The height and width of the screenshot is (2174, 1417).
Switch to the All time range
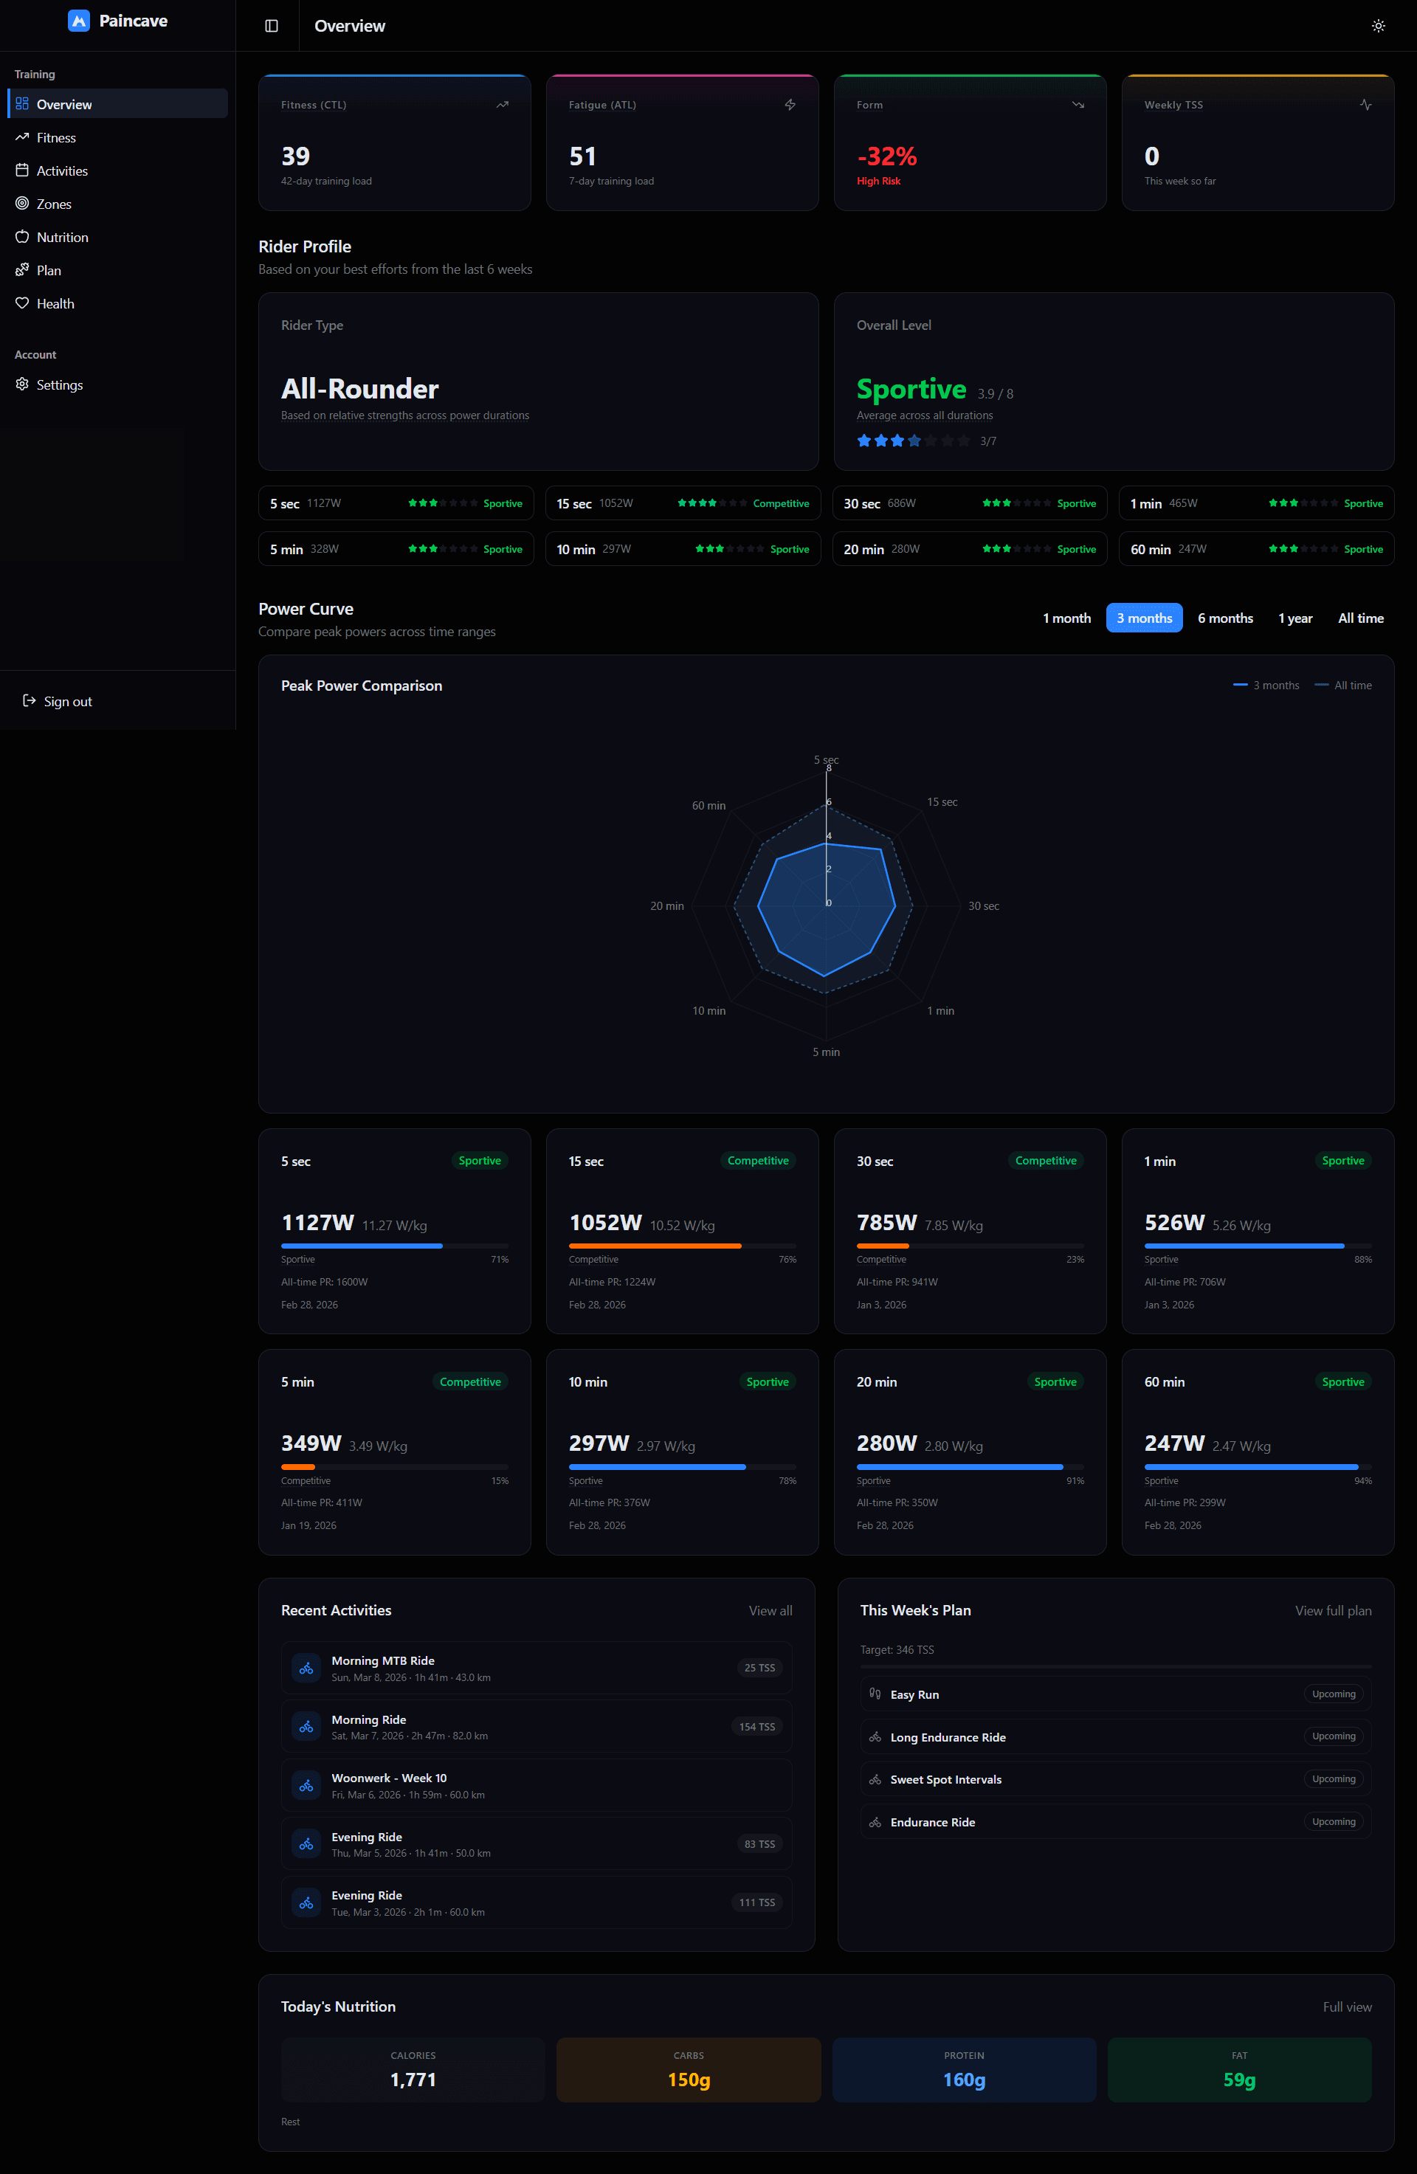click(x=1360, y=618)
